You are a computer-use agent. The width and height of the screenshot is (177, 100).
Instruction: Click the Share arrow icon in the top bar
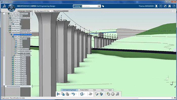165,6
